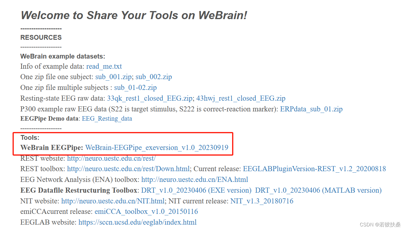Click the 'Tools:' section label

[x=30, y=138]
